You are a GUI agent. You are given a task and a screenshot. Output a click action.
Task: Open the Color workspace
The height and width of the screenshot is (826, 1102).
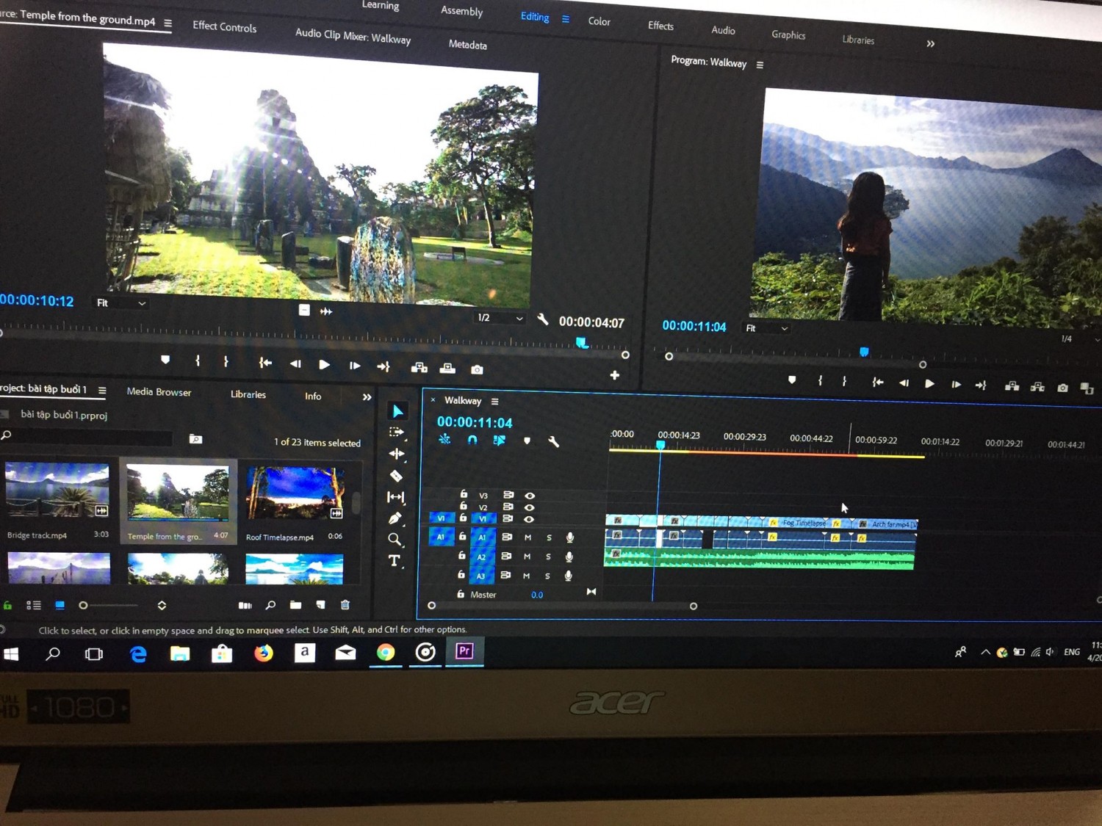(599, 21)
